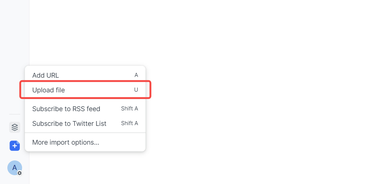Viewport: 368px width, 184px height.
Task: Click the blank area right of the import menu
Action: tap(239, 110)
